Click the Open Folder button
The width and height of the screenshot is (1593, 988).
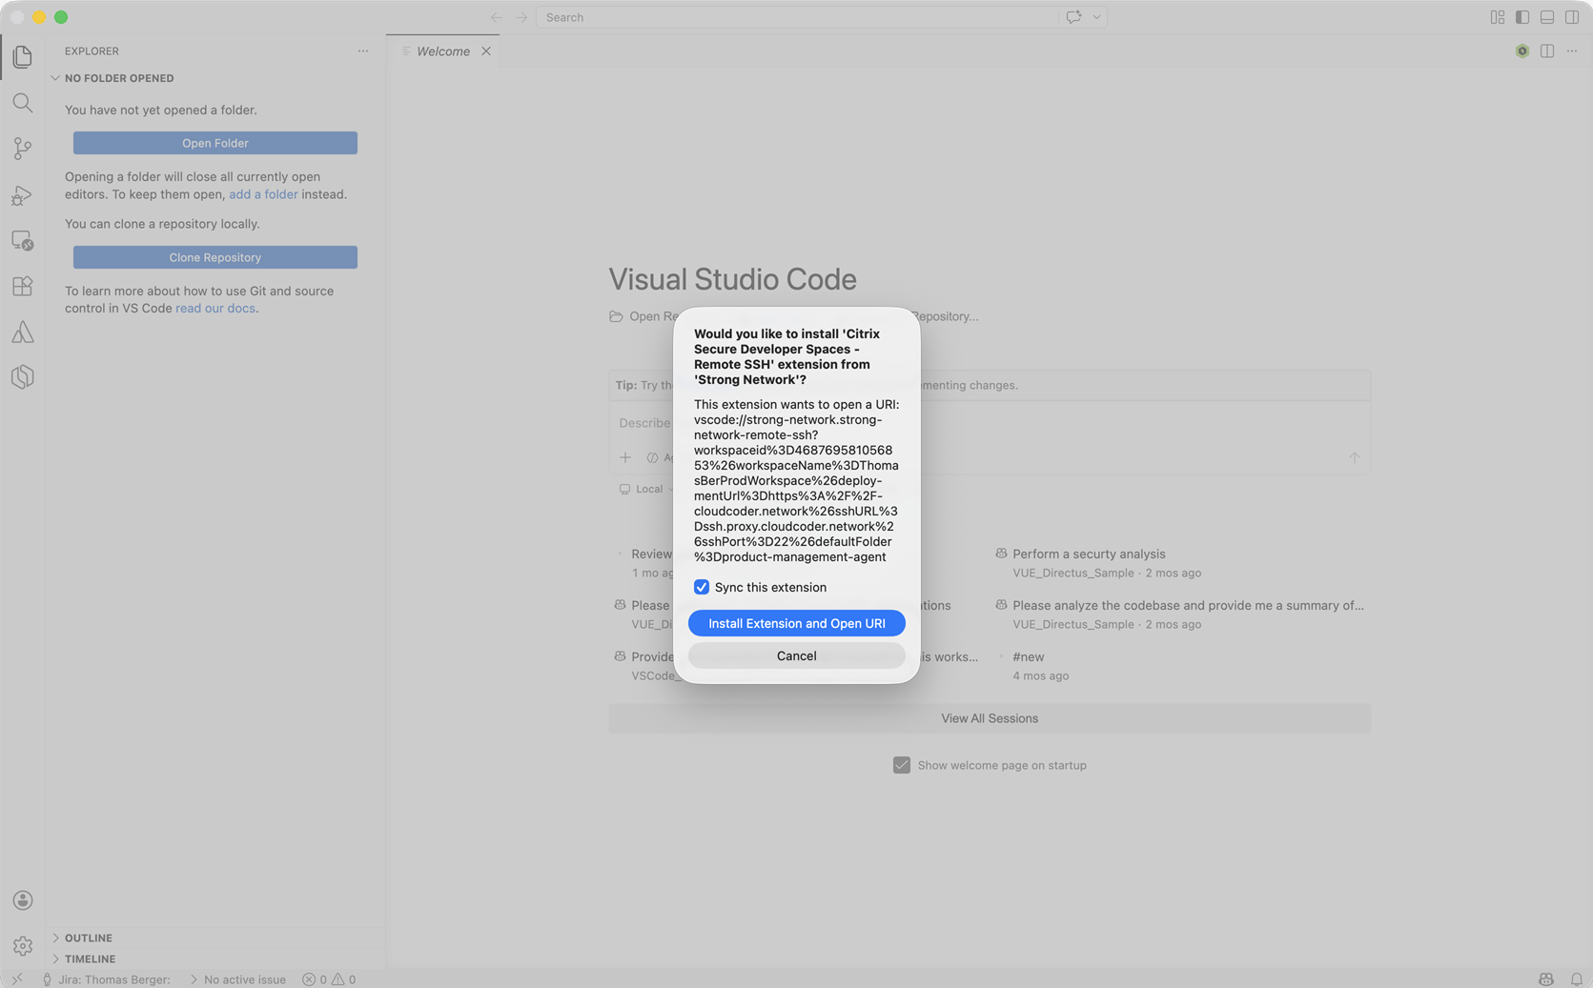[215, 143]
